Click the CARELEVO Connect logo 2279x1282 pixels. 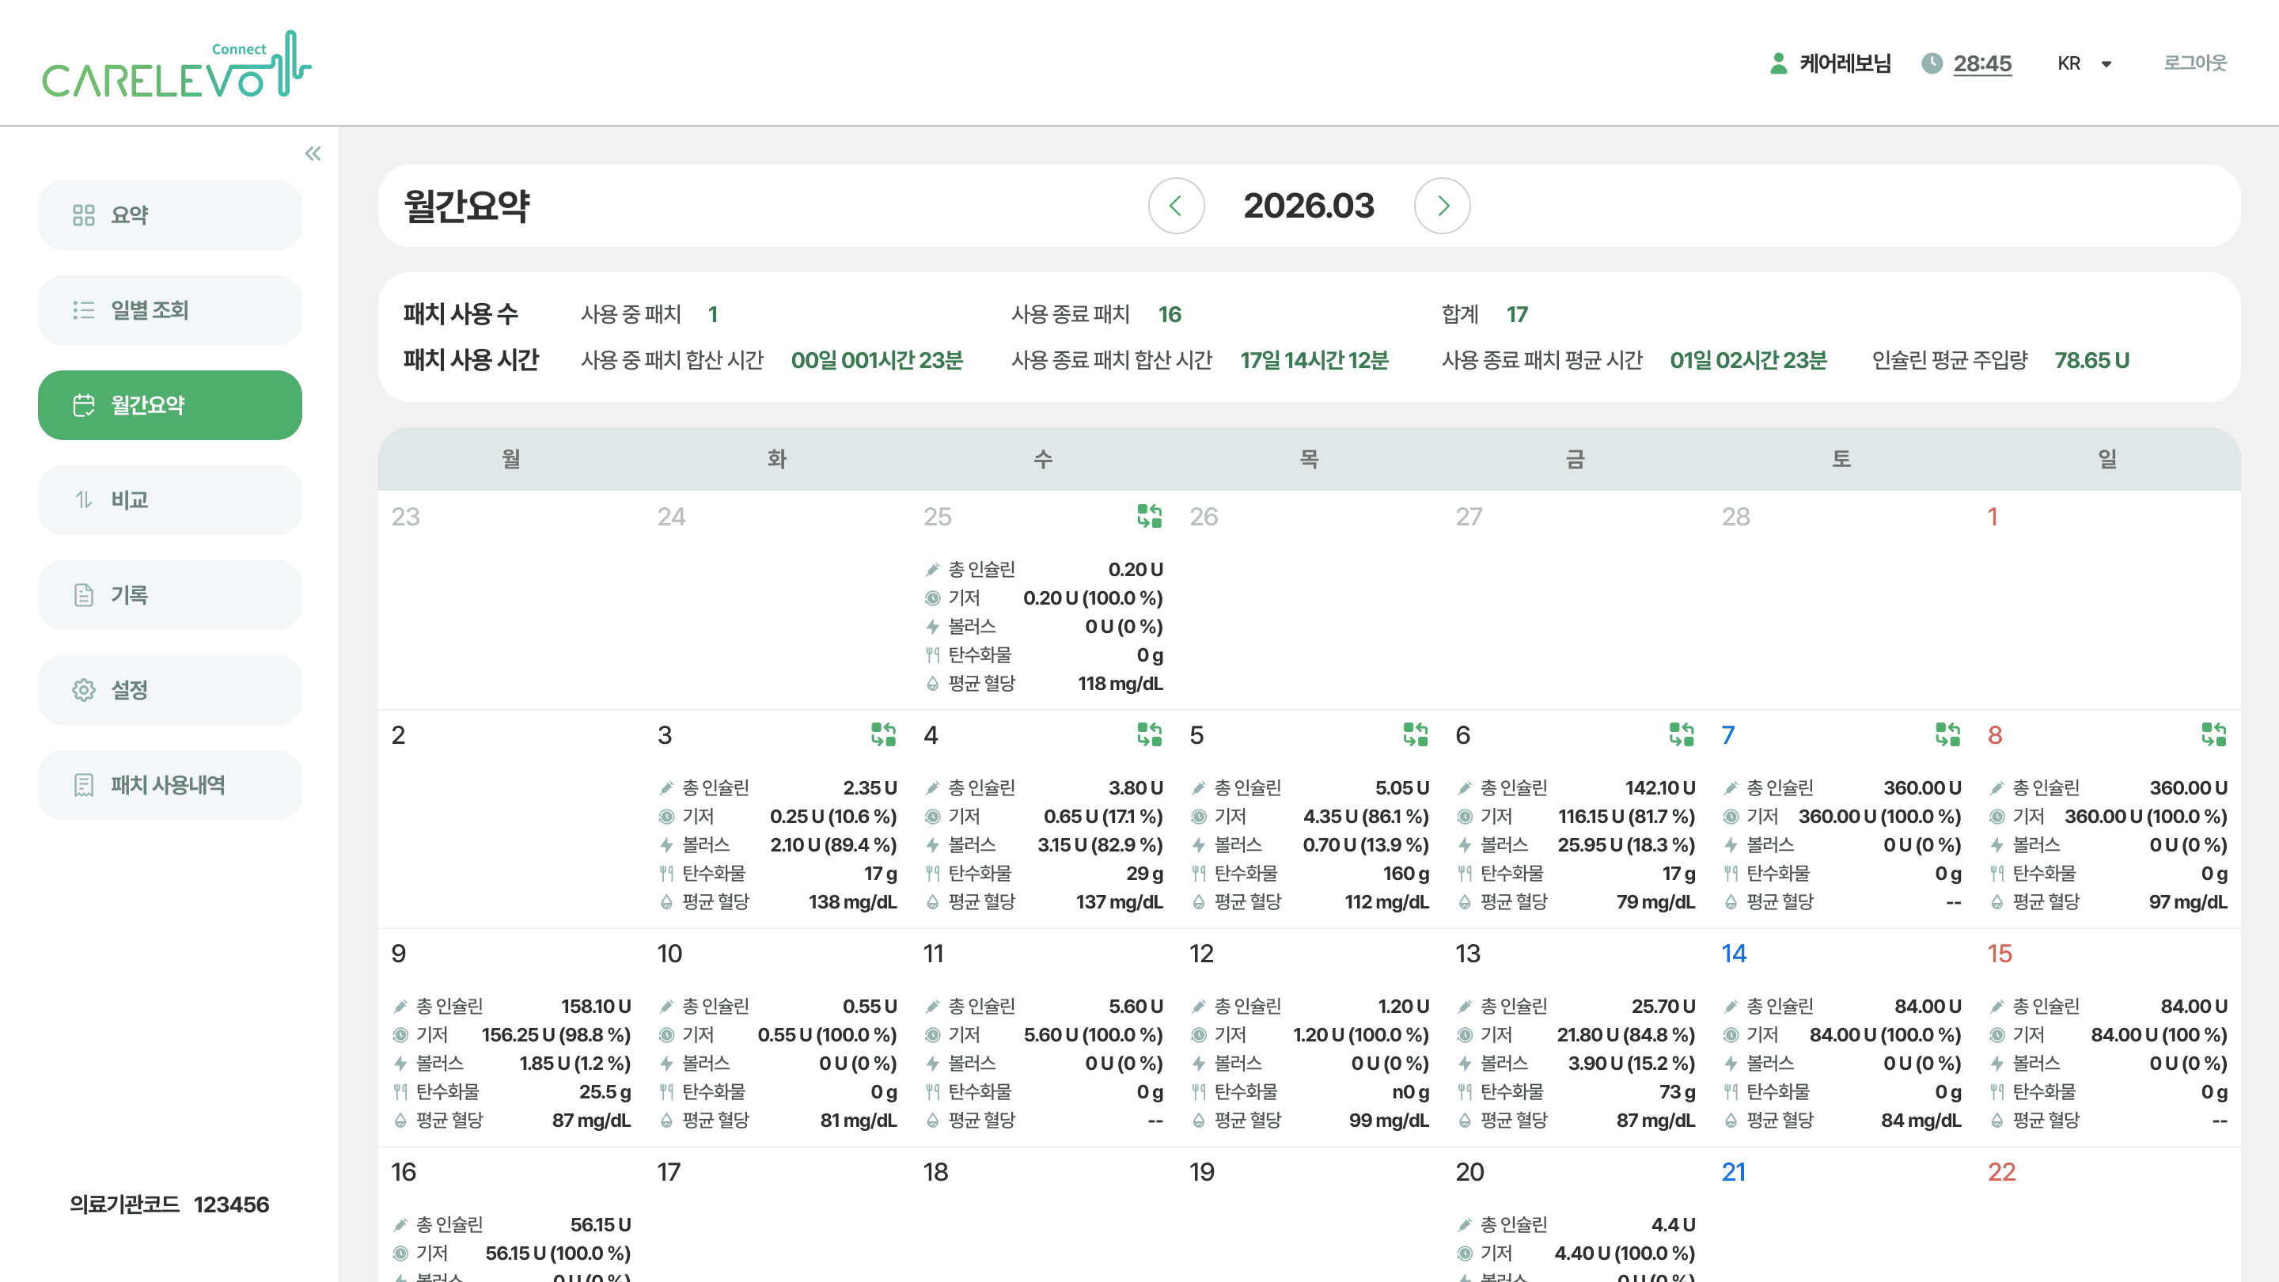click(177, 63)
